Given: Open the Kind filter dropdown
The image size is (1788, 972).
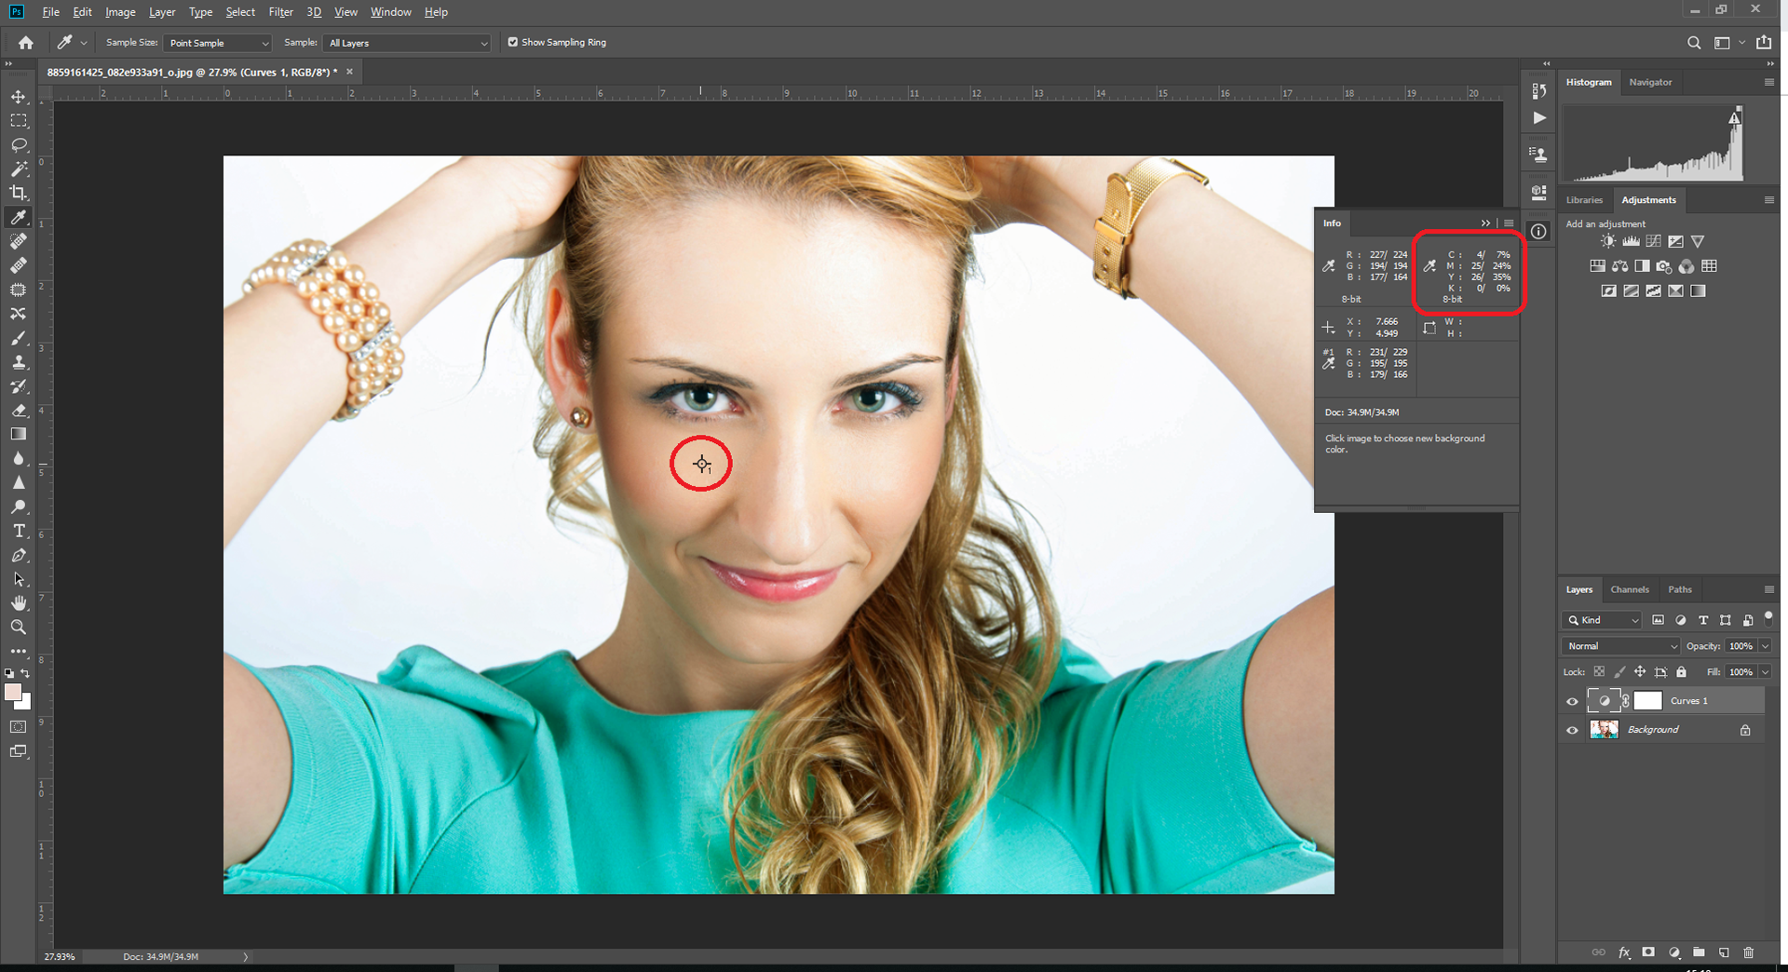Looking at the screenshot, I should pyautogui.click(x=1602, y=620).
